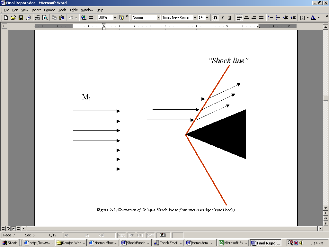This screenshot has width=329, height=247.
Task: Open the Tools menu
Action: click(62, 10)
